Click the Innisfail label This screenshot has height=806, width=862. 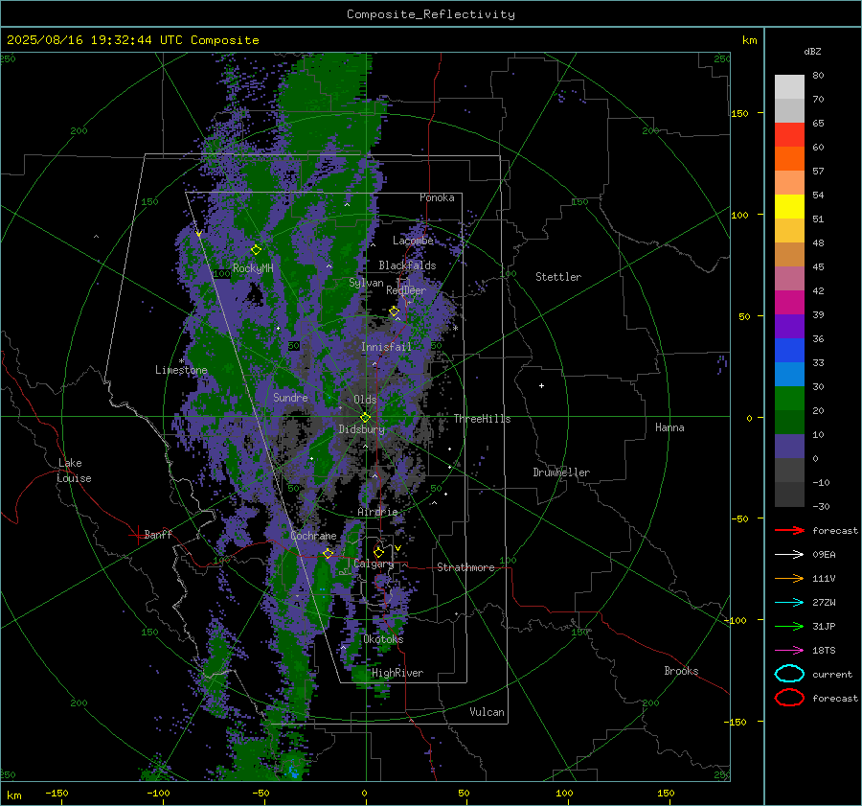pyautogui.click(x=386, y=347)
